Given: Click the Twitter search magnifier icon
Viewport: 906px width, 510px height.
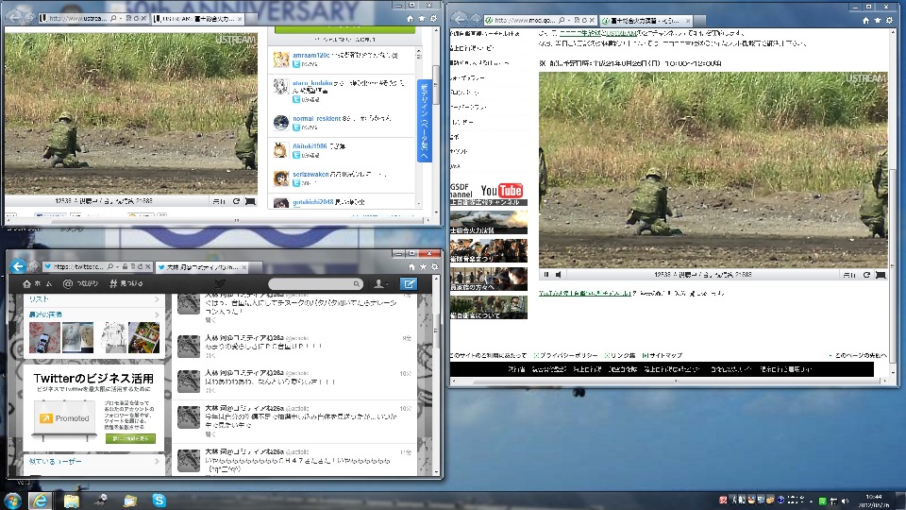Looking at the screenshot, I should (357, 283).
